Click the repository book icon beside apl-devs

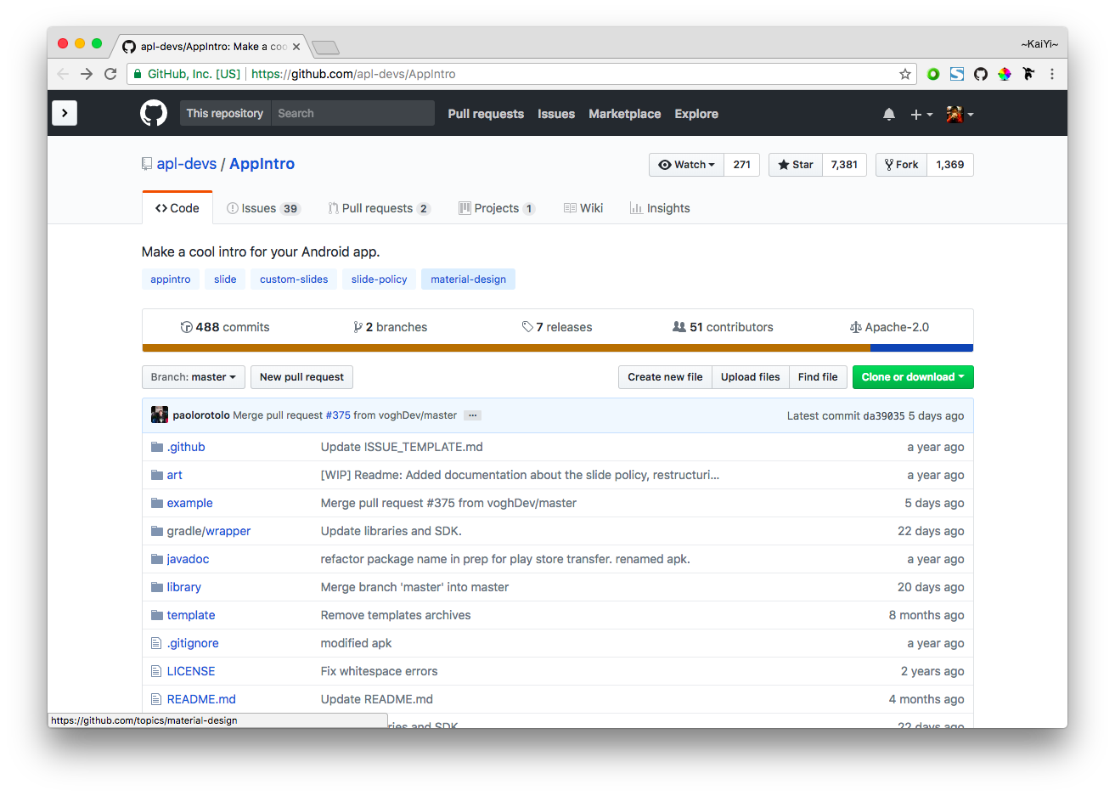tap(147, 164)
